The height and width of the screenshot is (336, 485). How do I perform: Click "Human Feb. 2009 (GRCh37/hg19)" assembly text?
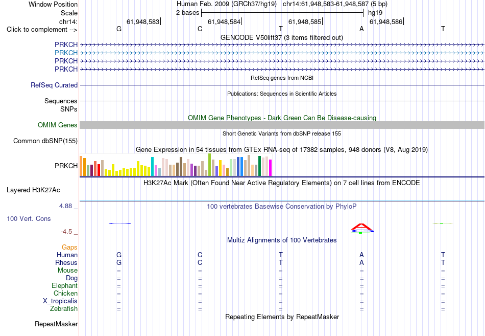coord(227,4)
